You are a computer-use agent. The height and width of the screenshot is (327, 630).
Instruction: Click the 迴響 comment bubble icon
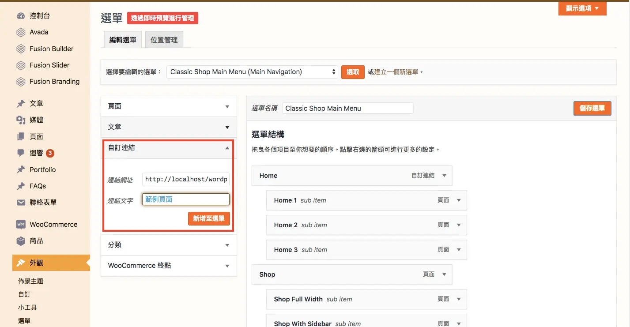click(21, 153)
